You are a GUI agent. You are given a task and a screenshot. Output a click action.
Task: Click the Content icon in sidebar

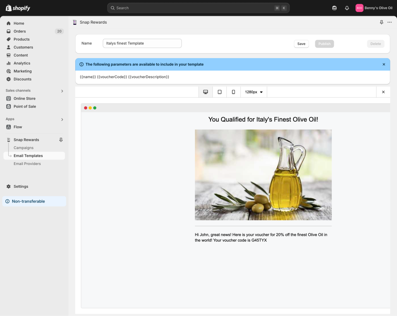tap(9, 55)
